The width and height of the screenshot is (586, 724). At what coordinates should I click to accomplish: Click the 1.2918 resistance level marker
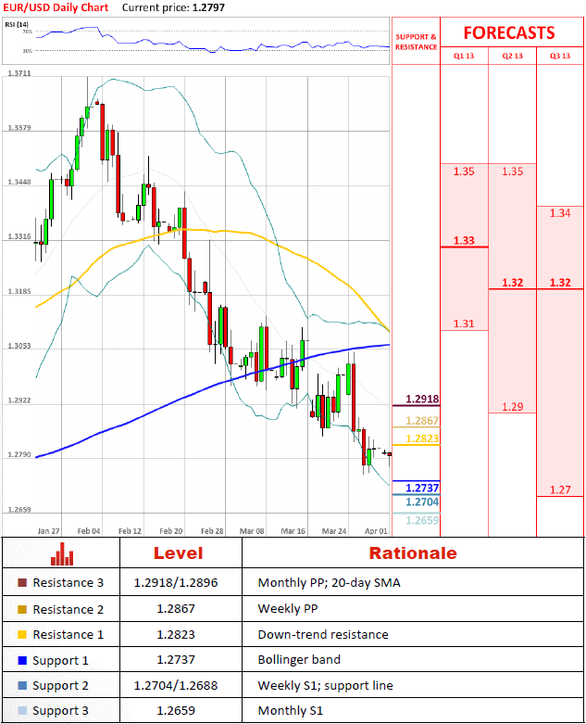tap(422, 399)
